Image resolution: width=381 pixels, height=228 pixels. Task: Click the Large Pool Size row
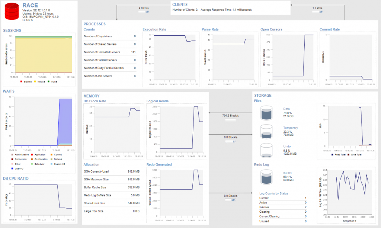coord(112,211)
